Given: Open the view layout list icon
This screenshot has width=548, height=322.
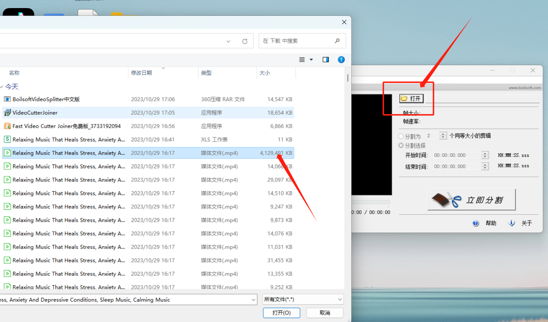Looking at the screenshot, I should coord(302,60).
